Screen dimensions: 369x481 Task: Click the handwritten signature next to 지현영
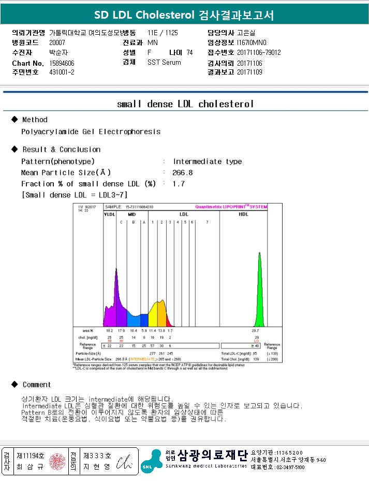coord(125,462)
